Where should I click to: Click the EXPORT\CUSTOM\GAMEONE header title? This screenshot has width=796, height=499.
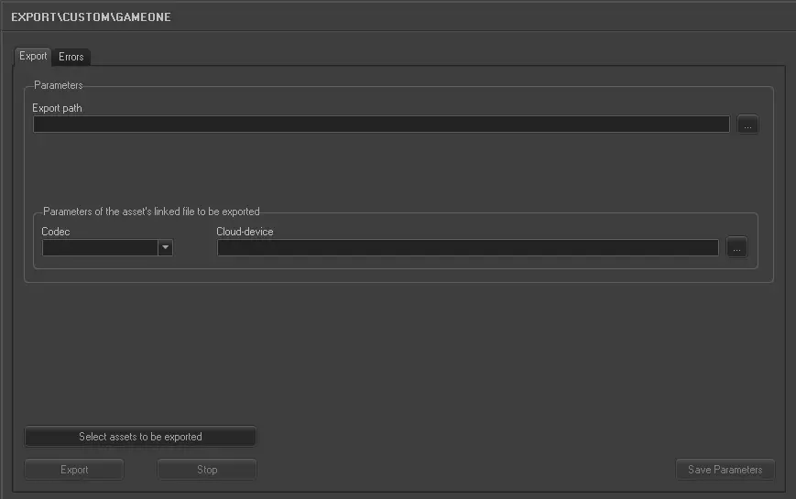91,16
